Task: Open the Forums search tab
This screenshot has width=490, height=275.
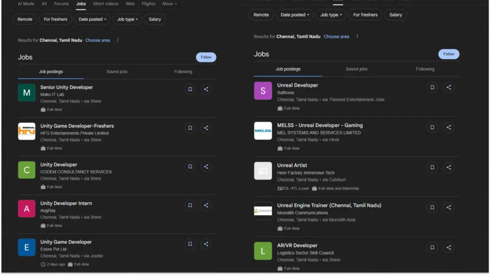Action: [61, 4]
